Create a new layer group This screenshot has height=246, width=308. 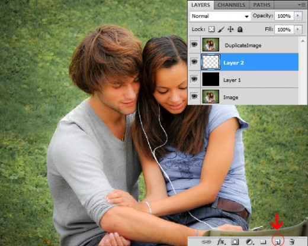coord(263,242)
